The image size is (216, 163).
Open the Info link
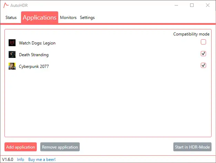click(x=20, y=160)
